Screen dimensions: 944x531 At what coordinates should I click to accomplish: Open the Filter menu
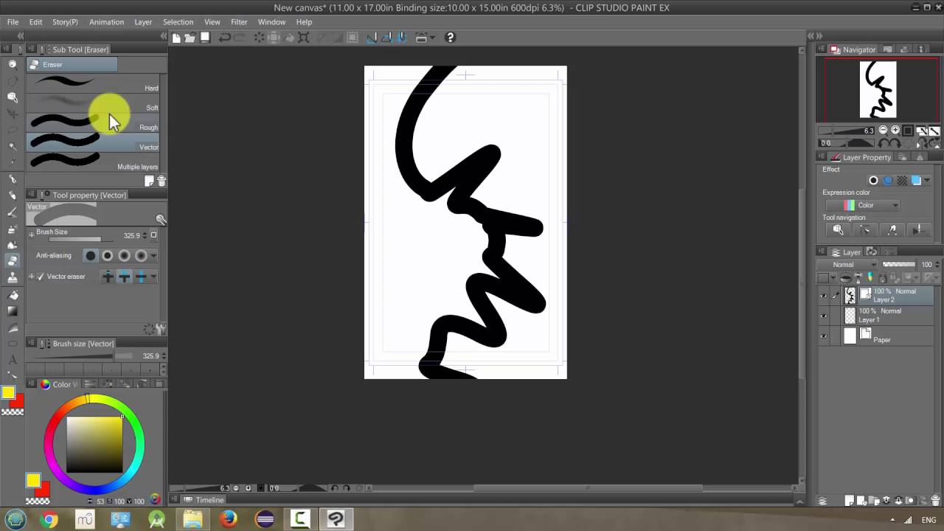(239, 21)
